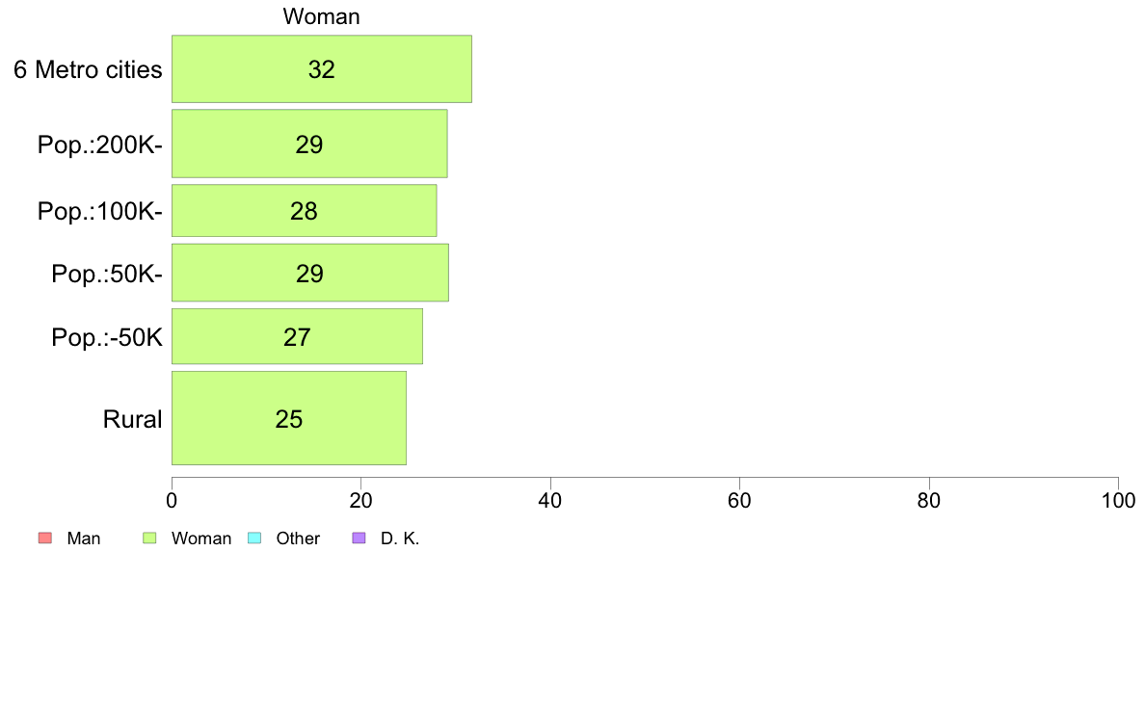The width and height of the screenshot is (1145, 709).
Task: Click the green Woman legend swatch
Action: (149, 538)
